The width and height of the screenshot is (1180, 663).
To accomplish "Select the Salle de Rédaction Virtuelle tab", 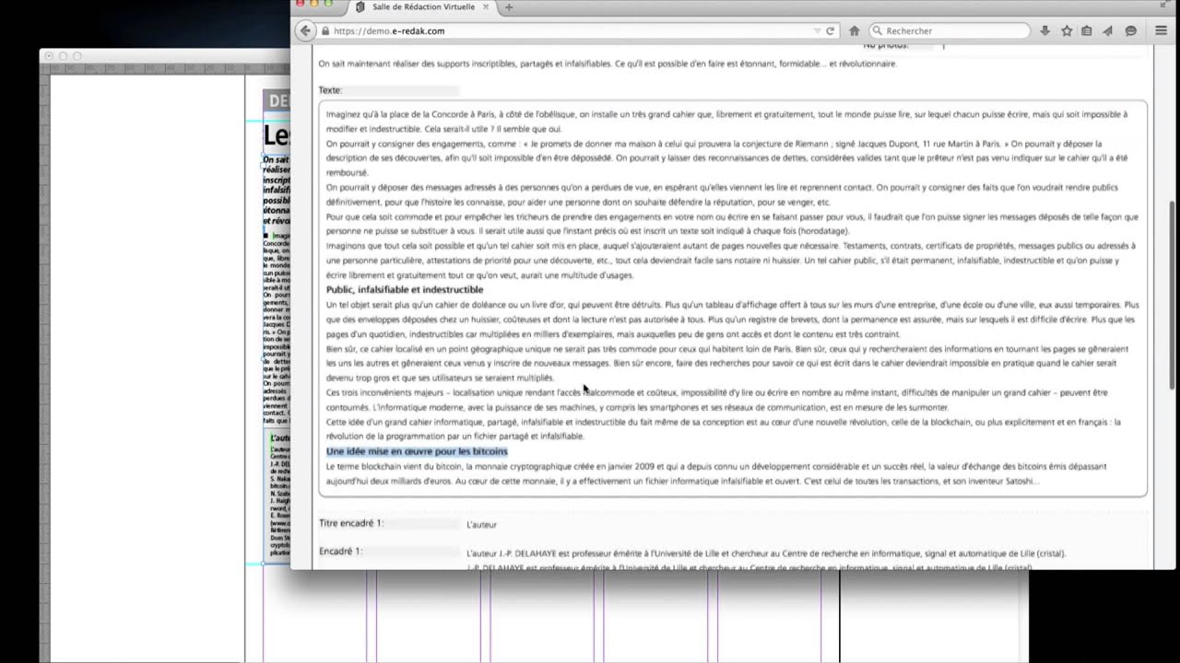I will [x=422, y=6].
